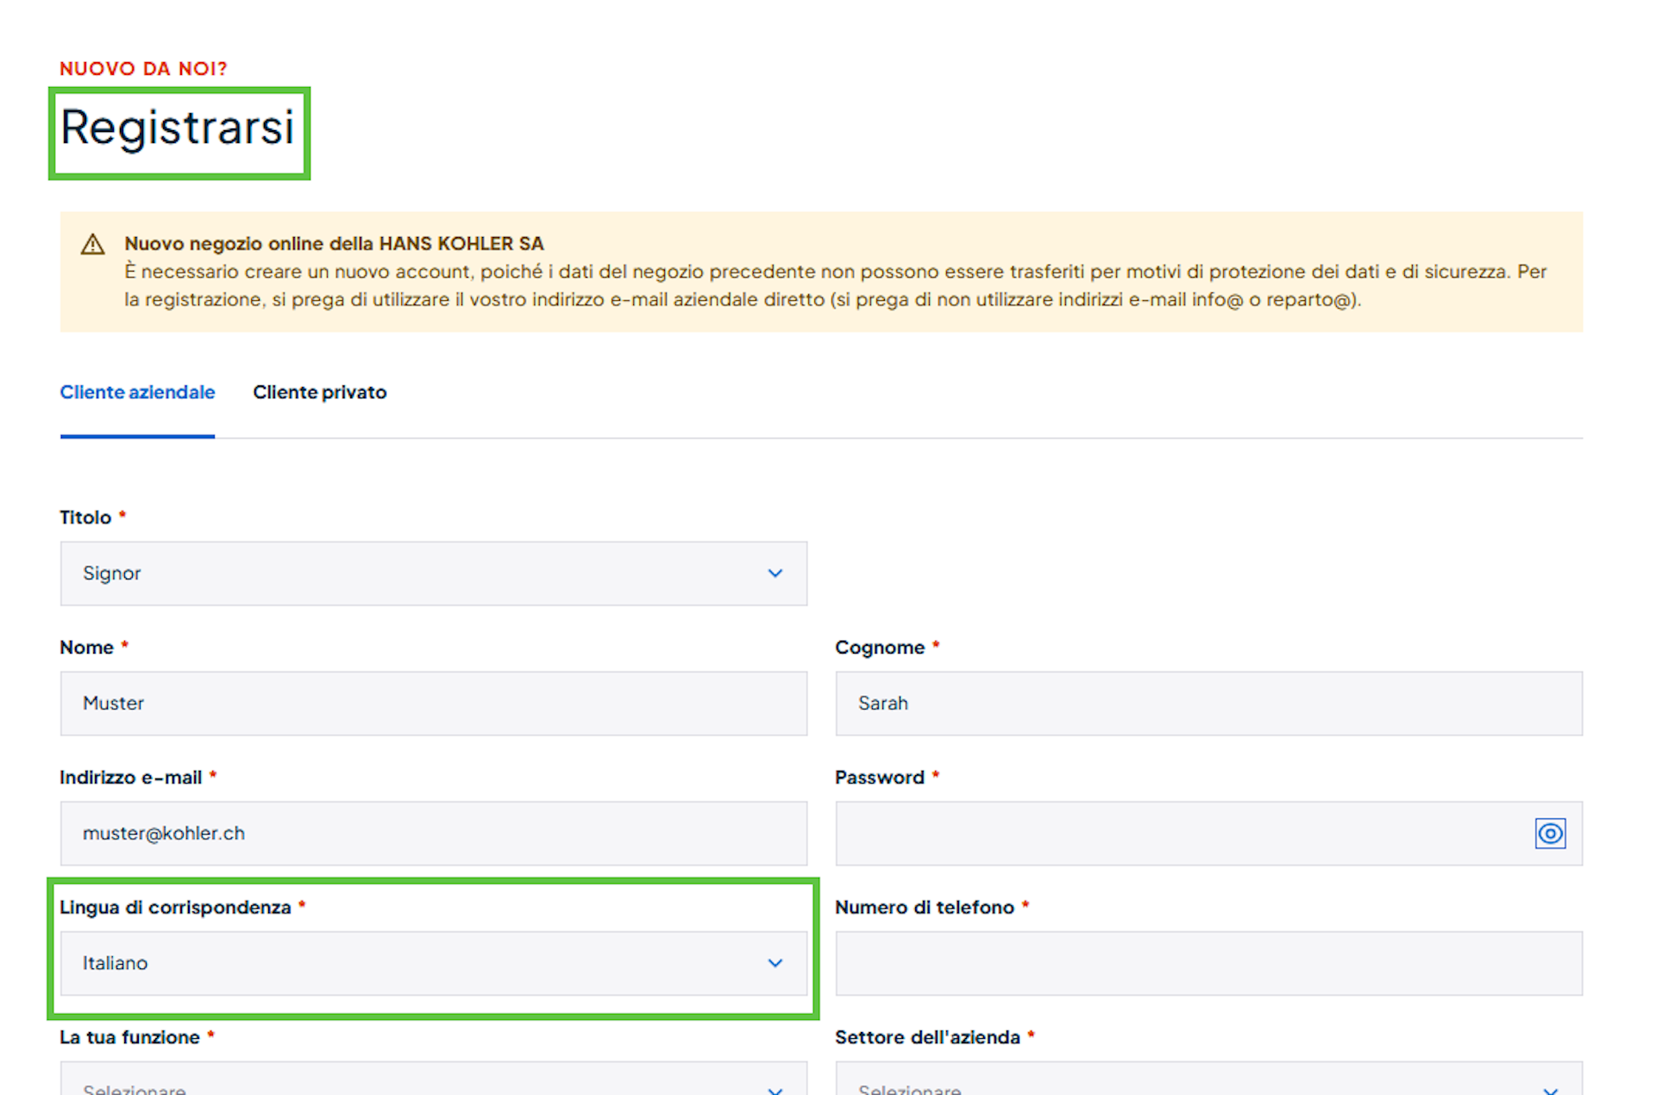The image size is (1656, 1095).
Task: Click the Cognome field containing Sarah
Action: (1207, 704)
